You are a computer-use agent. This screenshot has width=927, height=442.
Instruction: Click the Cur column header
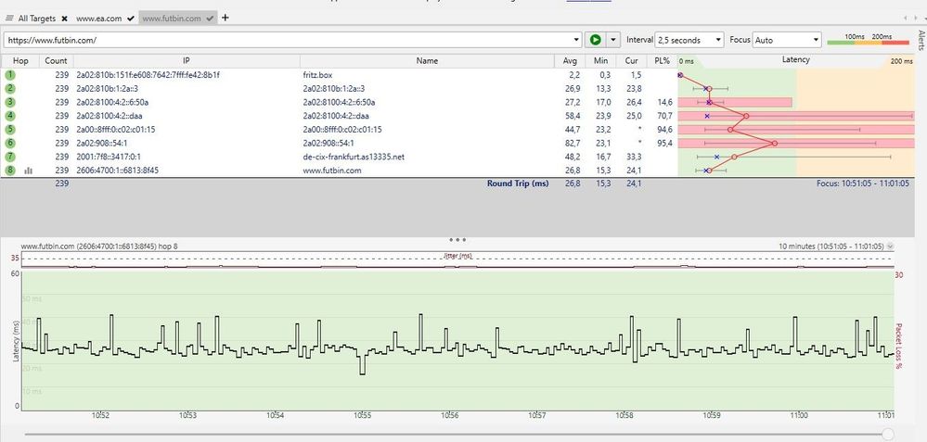coord(631,61)
